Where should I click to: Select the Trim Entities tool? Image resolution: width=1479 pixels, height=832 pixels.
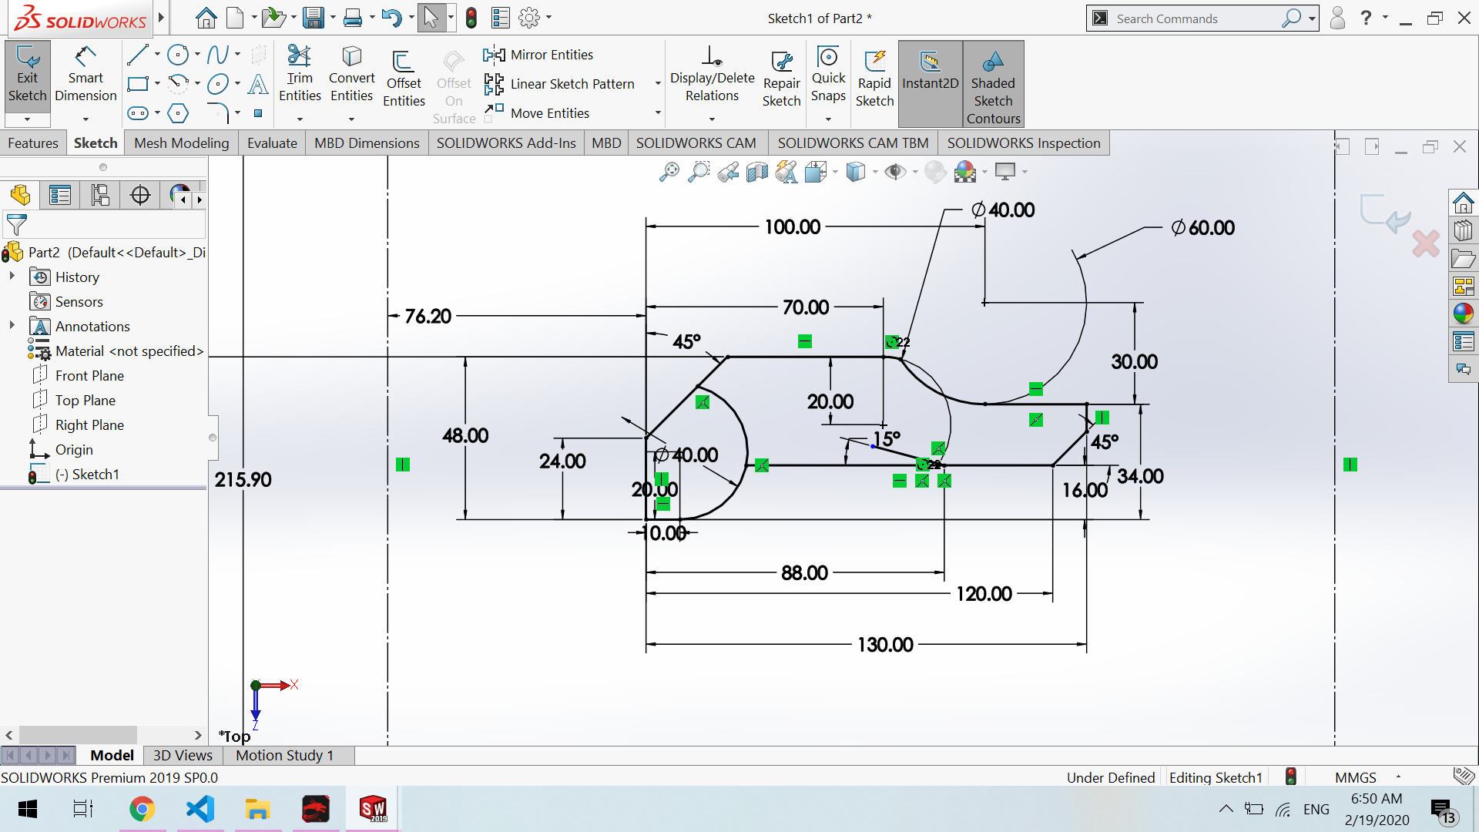pyautogui.click(x=300, y=75)
